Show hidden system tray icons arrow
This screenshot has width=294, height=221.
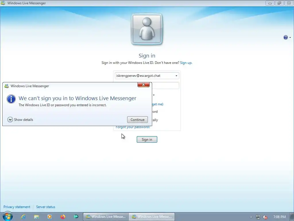click(x=251, y=217)
